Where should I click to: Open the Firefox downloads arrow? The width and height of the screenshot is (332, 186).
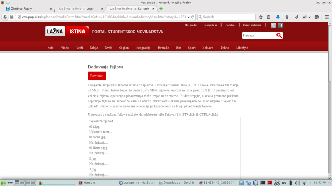[278, 17]
